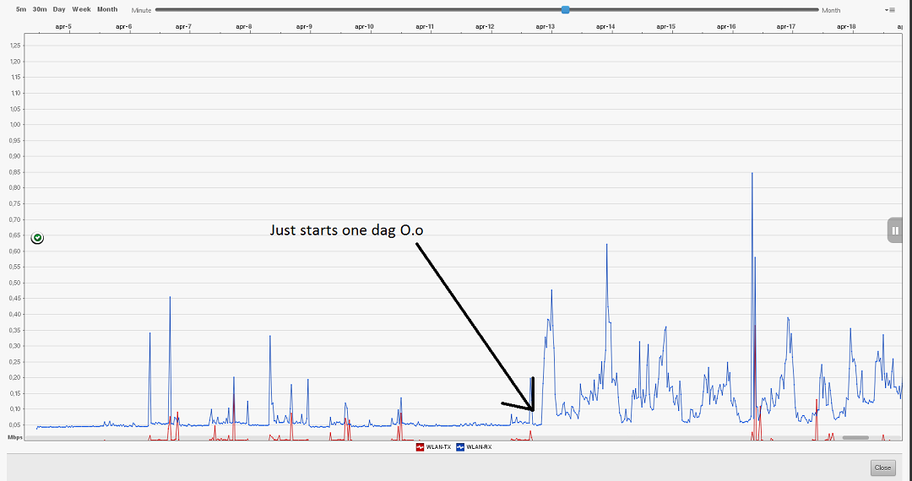Open the chart options menu icon
Viewport: 912px width, 481px height.
pyautogui.click(x=891, y=10)
